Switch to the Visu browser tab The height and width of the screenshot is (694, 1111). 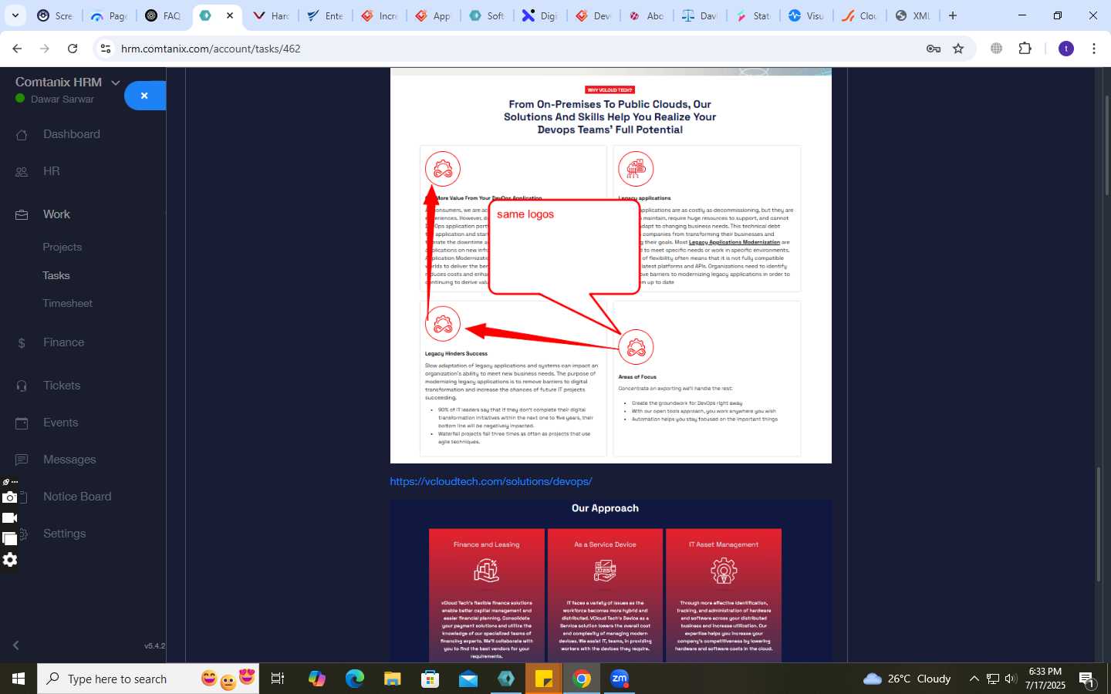806,15
